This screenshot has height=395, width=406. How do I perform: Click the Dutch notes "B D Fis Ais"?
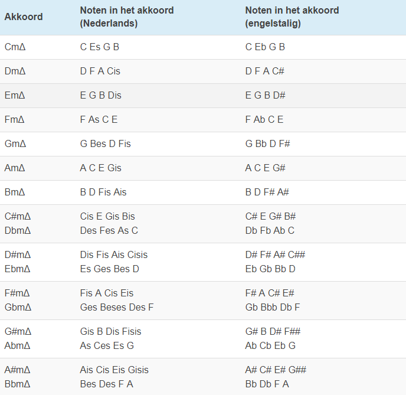coord(103,192)
